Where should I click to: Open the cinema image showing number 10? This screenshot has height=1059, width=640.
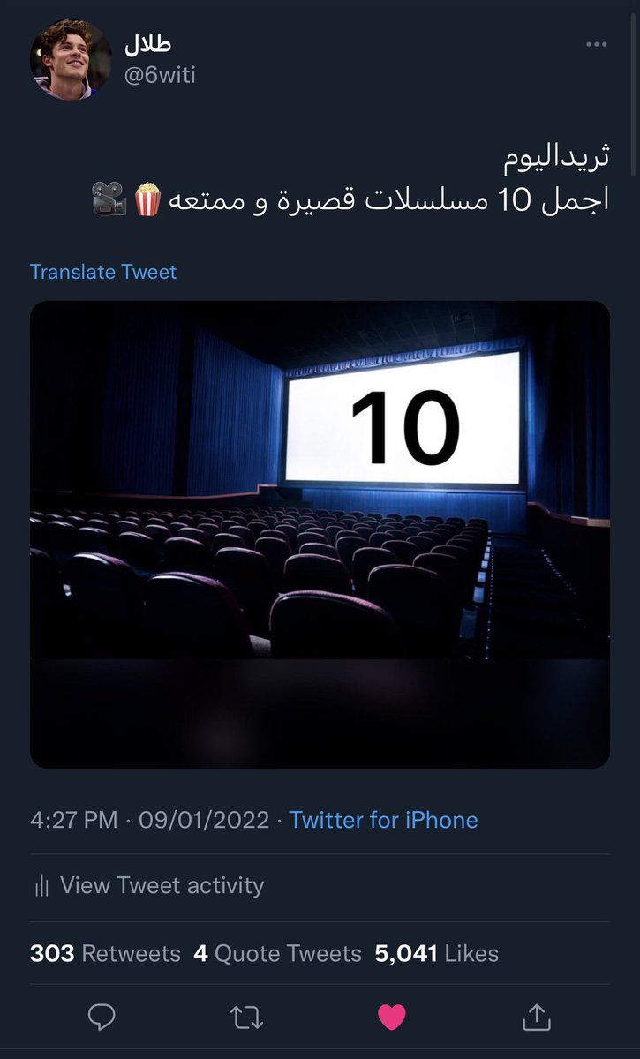320,534
